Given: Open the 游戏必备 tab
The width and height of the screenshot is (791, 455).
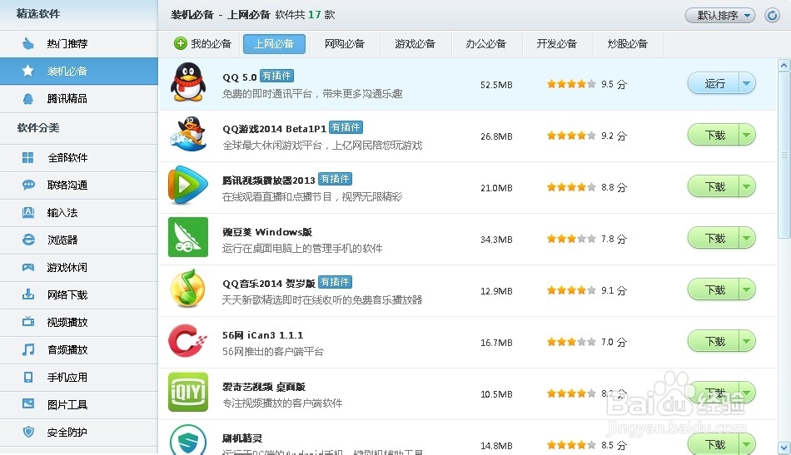Looking at the screenshot, I should [x=415, y=44].
